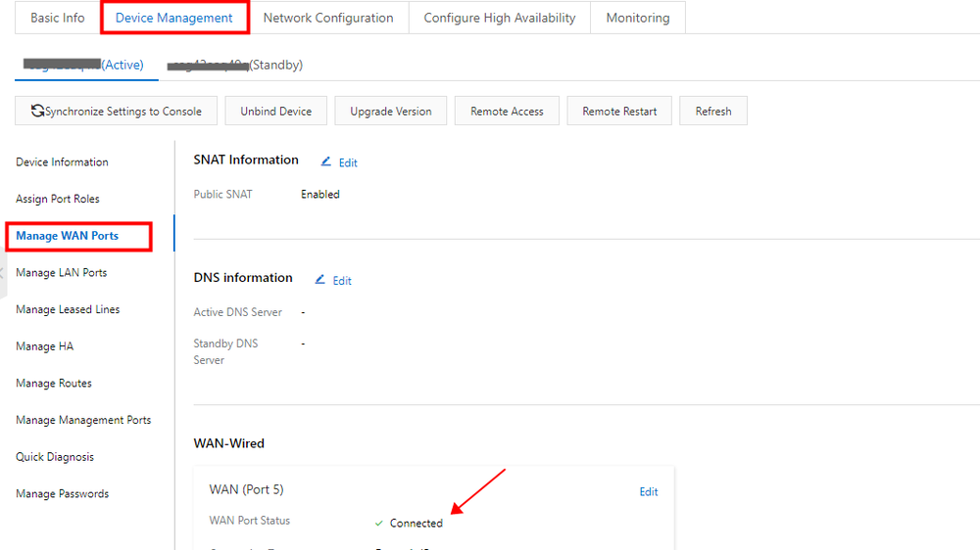Click the 'WAN Port Status' label

249,521
